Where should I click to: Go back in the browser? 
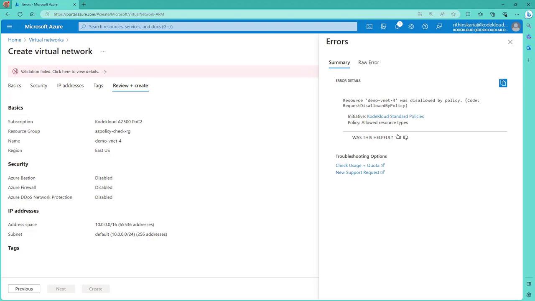coord(8,14)
